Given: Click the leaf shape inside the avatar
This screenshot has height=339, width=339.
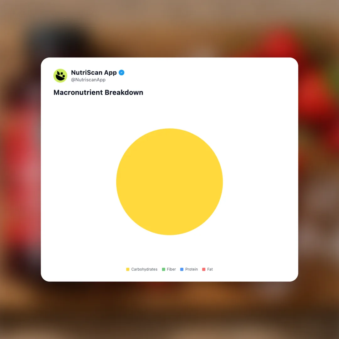Looking at the screenshot, I should click(x=58, y=73).
